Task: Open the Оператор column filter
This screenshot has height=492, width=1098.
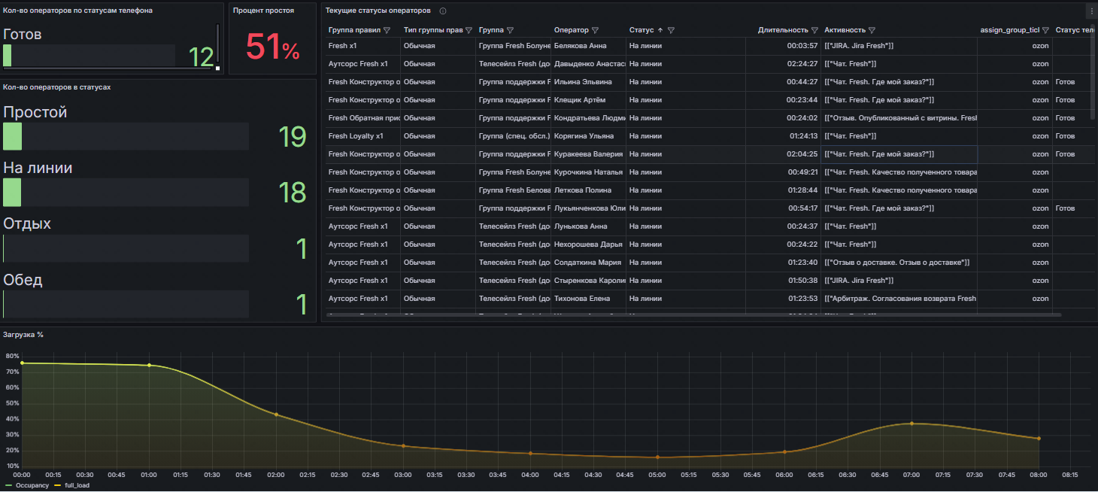Action: tap(595, 31)
